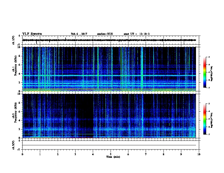
Task: Click the ch.3 flat voltage trace
Action: click(x=109, y=145)
